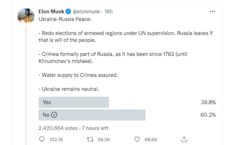Click the 2,420,664 votes total
Screen dimensions: 232x145
coord(58,128)
